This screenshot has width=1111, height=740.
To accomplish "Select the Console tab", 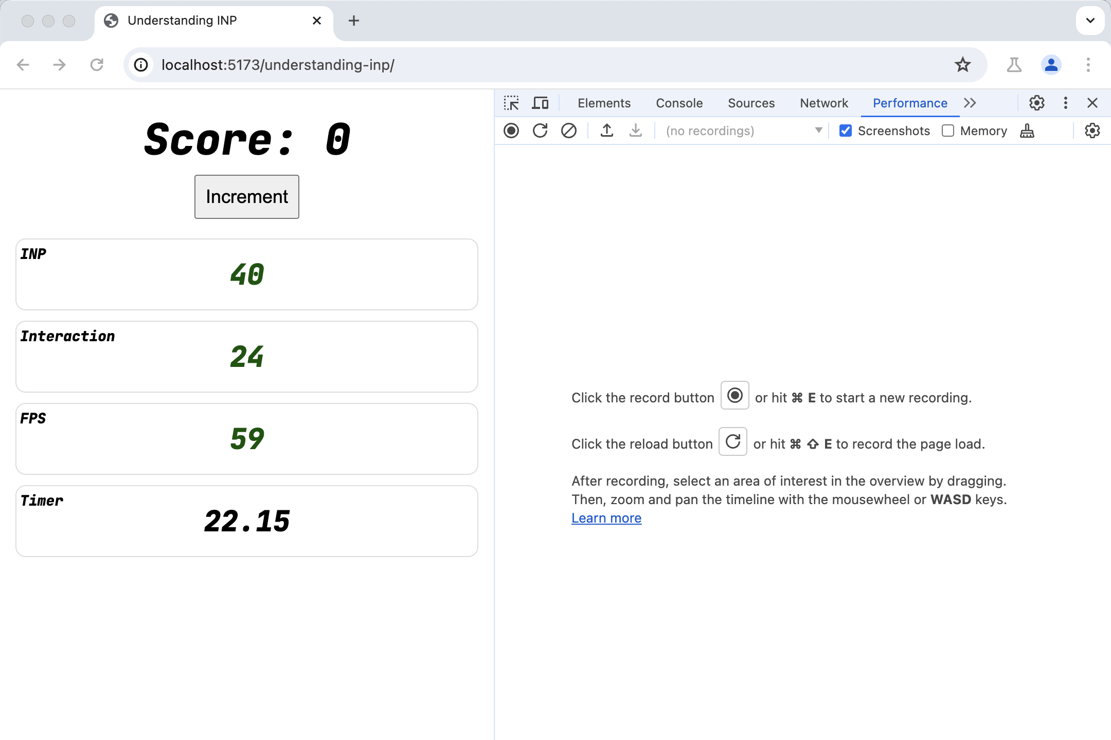I will (x=678, y=102).
